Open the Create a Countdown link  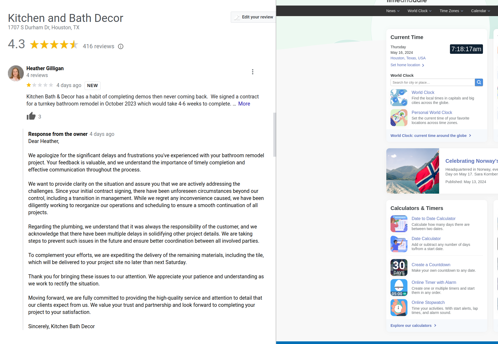(431, 265)
